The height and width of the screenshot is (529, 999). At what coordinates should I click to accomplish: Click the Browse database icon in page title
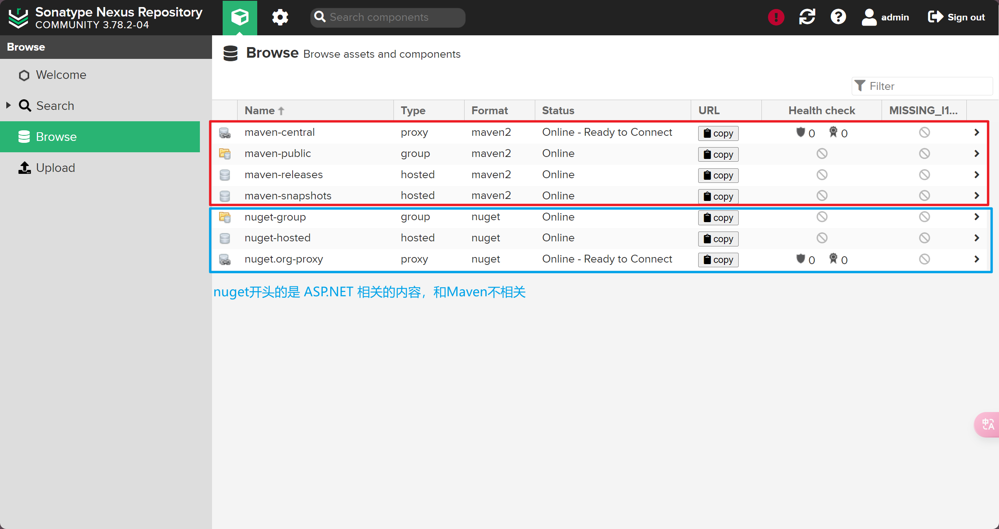pos(231,53)
